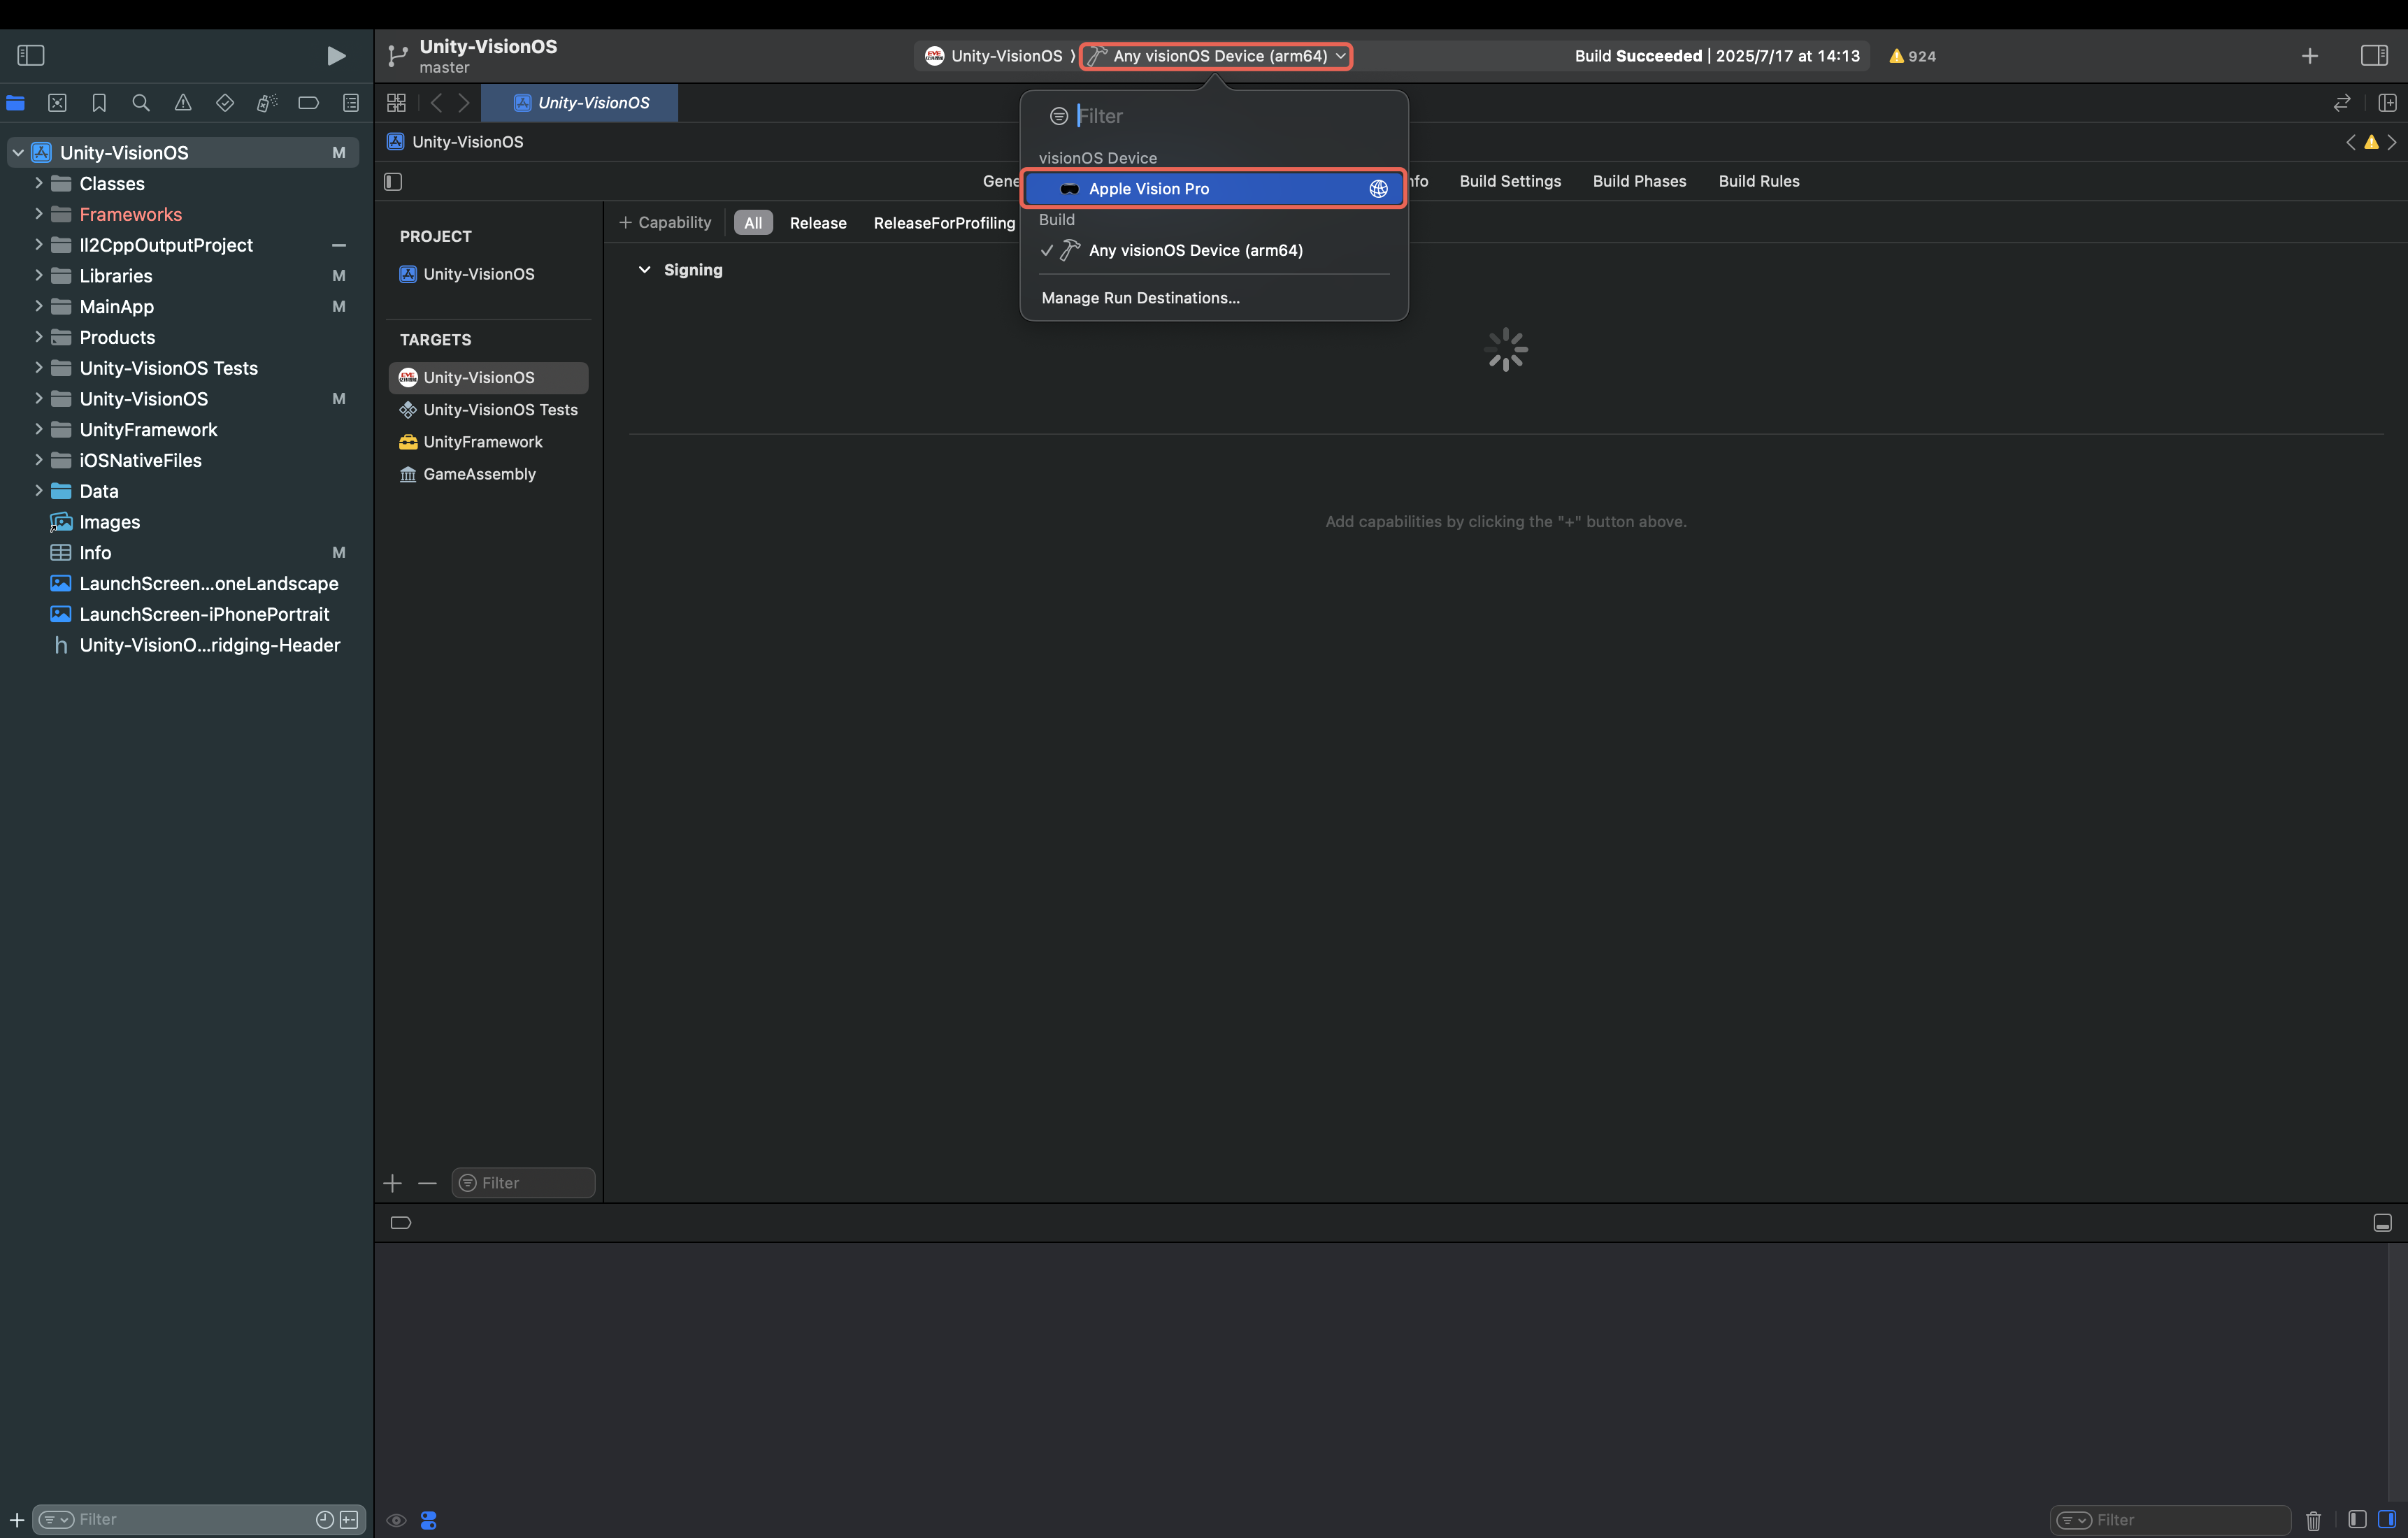Switch to the Build Rules tab
Screen dimensions: 2408x1538
pos(1759,181)
